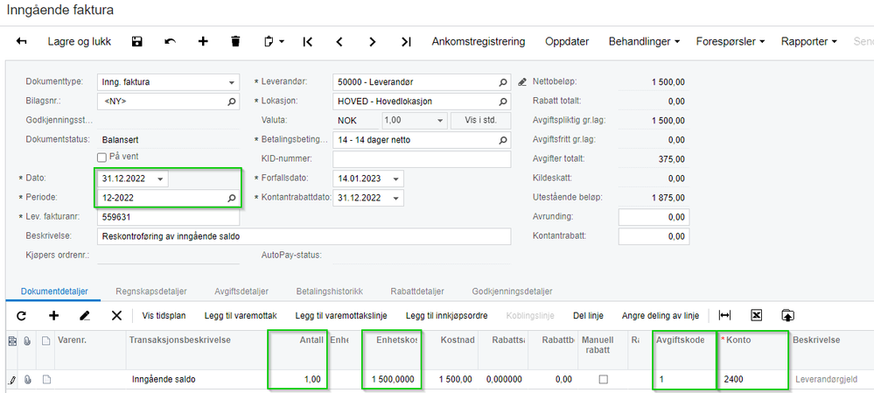Click the pencil edit icon beside Leverandør
The height and width of the screenshot is (393, 874).
[521, 82]
